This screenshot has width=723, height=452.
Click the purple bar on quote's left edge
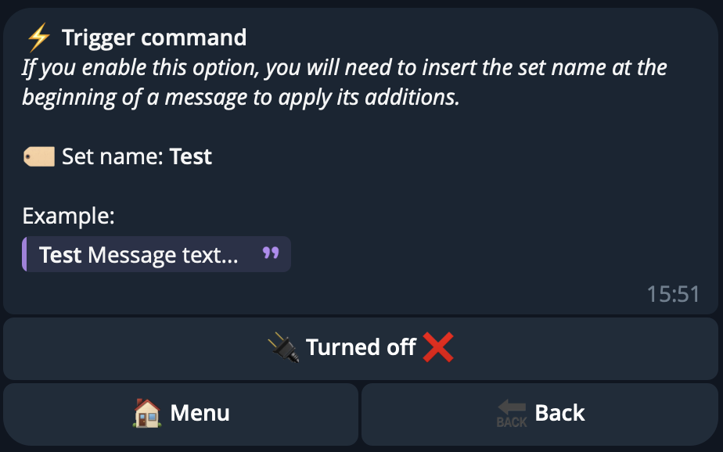tap(25, 255)
